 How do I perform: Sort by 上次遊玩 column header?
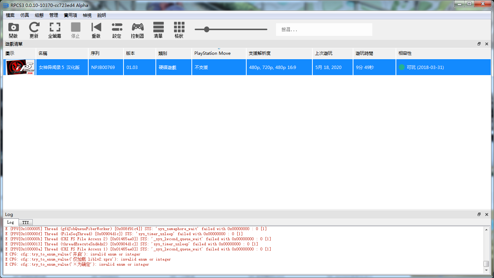point(333,53)
